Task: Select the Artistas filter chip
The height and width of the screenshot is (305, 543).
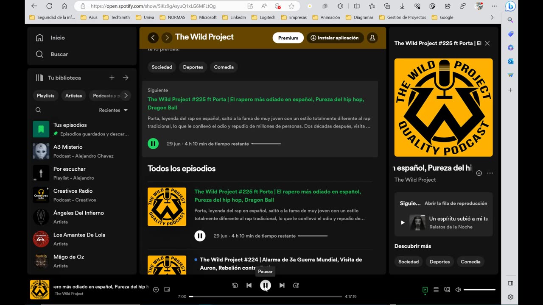Action: pos(73,96)
